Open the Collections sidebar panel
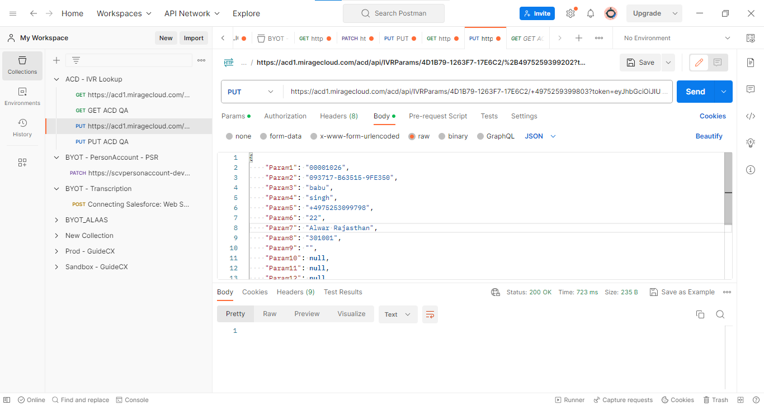 pos(22,65)
